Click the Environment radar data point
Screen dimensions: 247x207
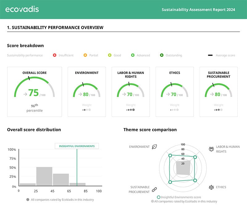click(170, 155)
